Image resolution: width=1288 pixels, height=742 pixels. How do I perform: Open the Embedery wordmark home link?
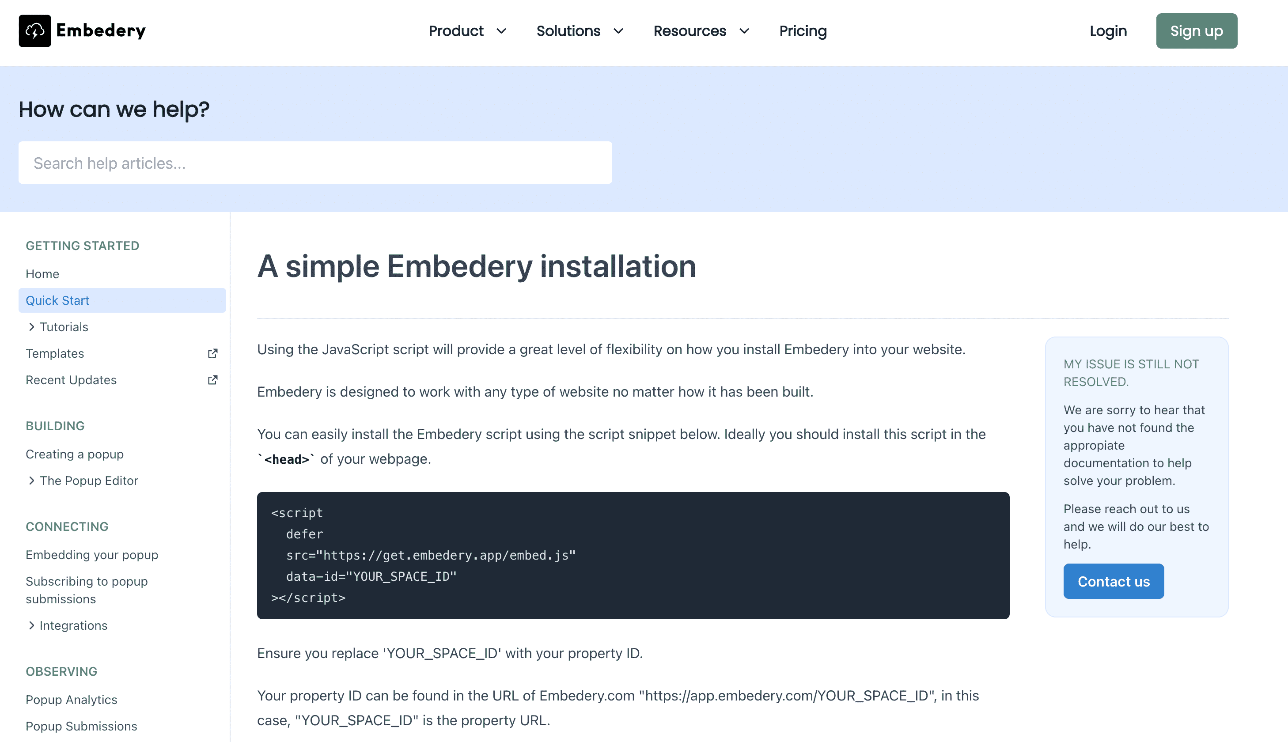(x=101, y=30)
